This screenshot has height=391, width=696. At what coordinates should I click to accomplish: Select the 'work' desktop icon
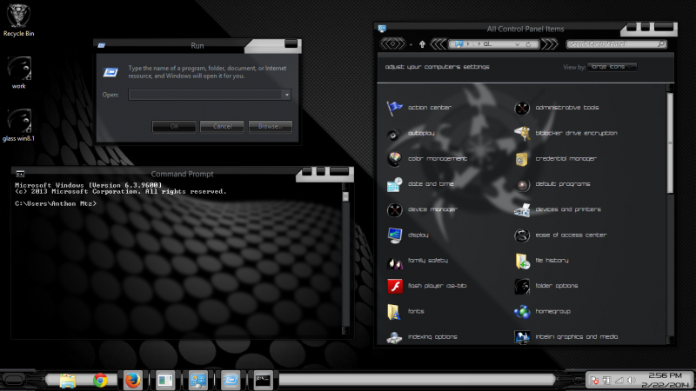(x=18, y=73)
